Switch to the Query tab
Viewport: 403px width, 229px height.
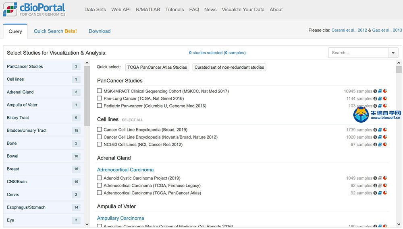coord(15,31)
